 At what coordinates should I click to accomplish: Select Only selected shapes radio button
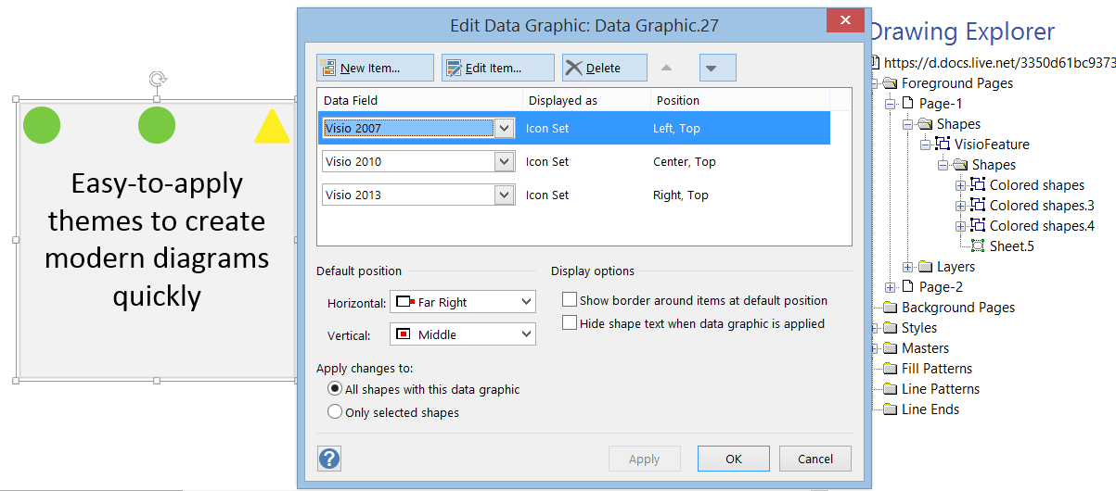[x=335, y=412]
